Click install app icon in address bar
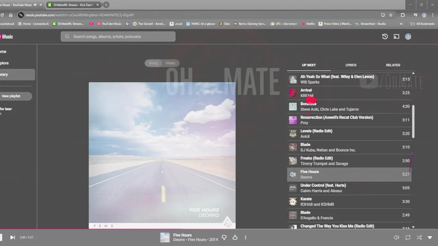The image size is (438, 246). (x=383, y=15)
